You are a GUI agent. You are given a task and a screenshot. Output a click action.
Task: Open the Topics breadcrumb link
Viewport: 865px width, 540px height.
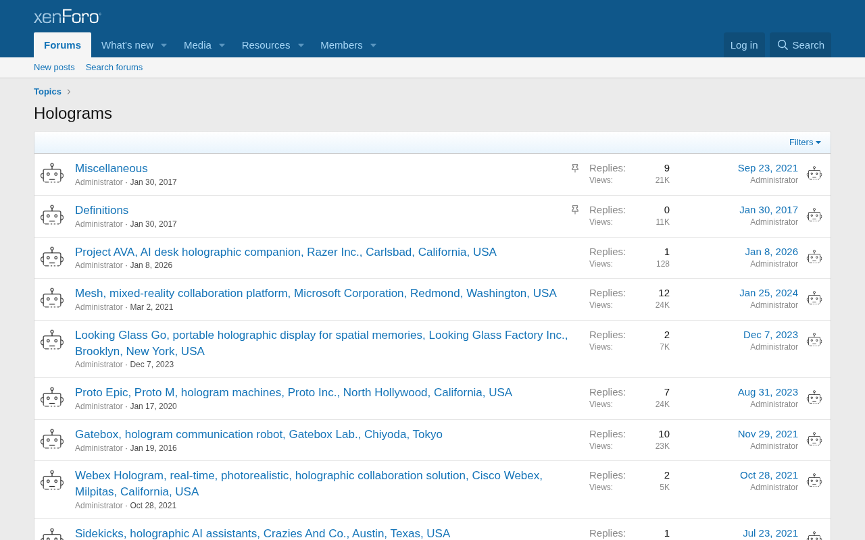point(47,92)
